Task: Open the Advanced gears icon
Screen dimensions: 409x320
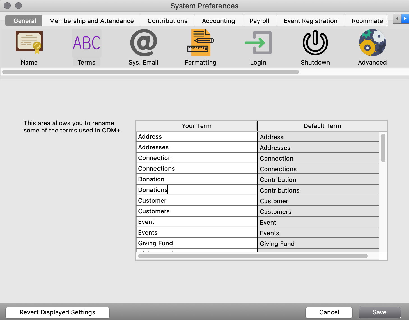Action: coord(372,43)
